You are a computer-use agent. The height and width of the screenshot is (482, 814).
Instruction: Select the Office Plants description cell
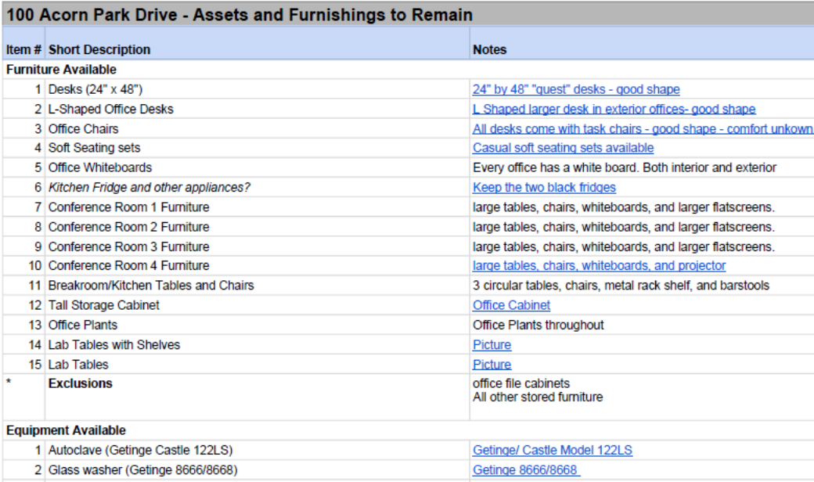(x=83, y=325)
